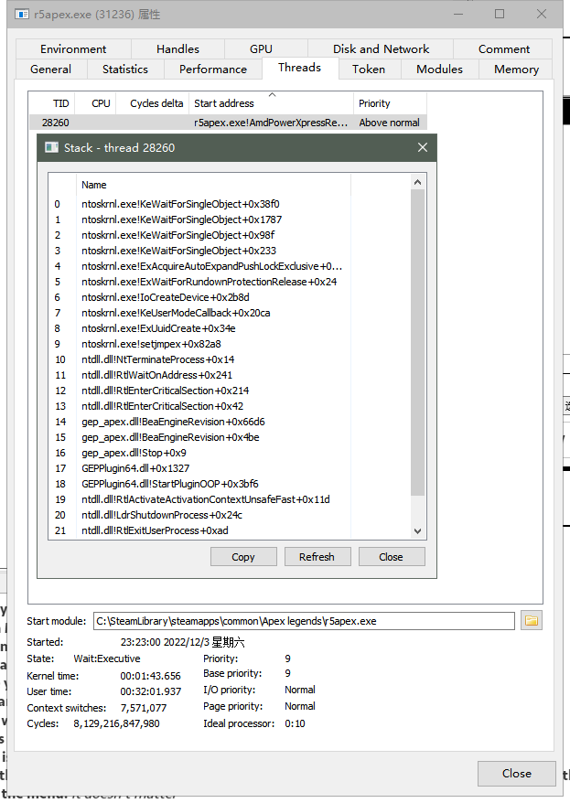Click r5apex.exe properties window icon
Viewport: 570px width, 803px height.
tap(22, 14)
